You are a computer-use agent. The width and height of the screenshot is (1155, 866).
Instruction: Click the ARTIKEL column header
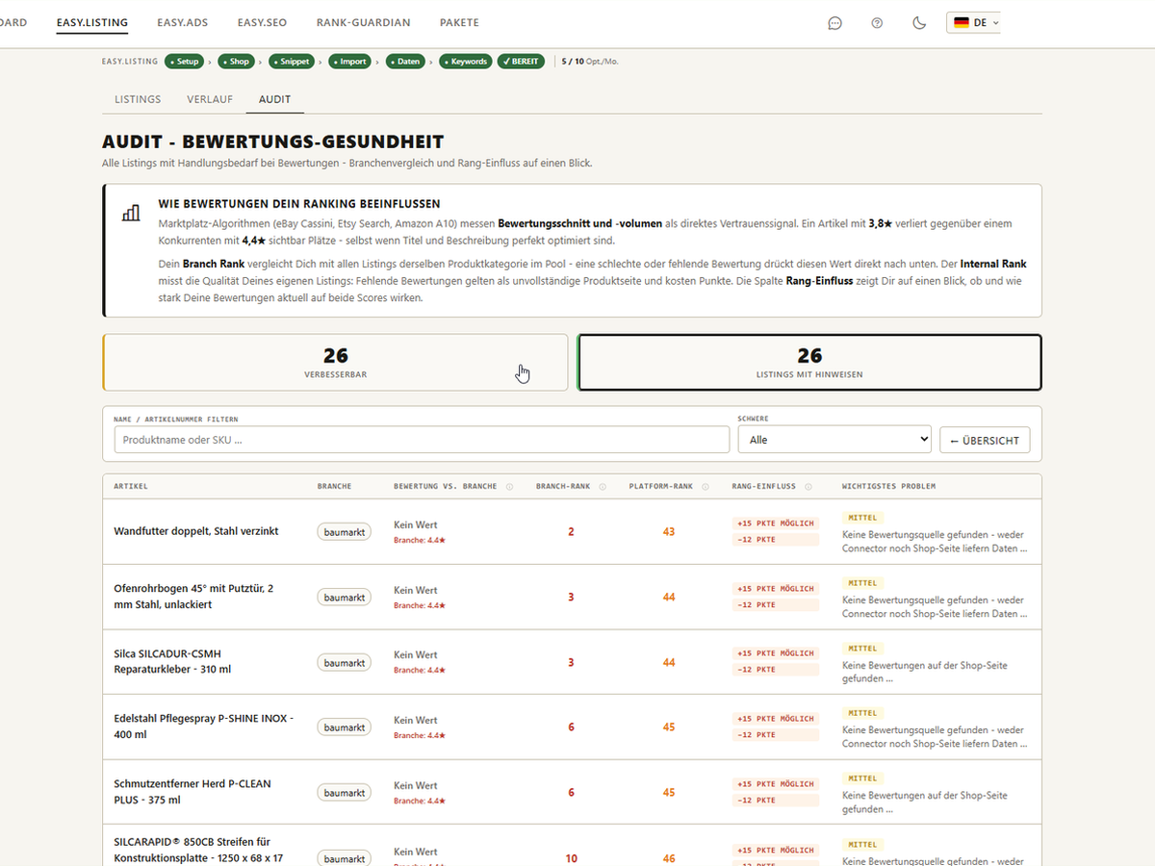click(x=131, y=487)
